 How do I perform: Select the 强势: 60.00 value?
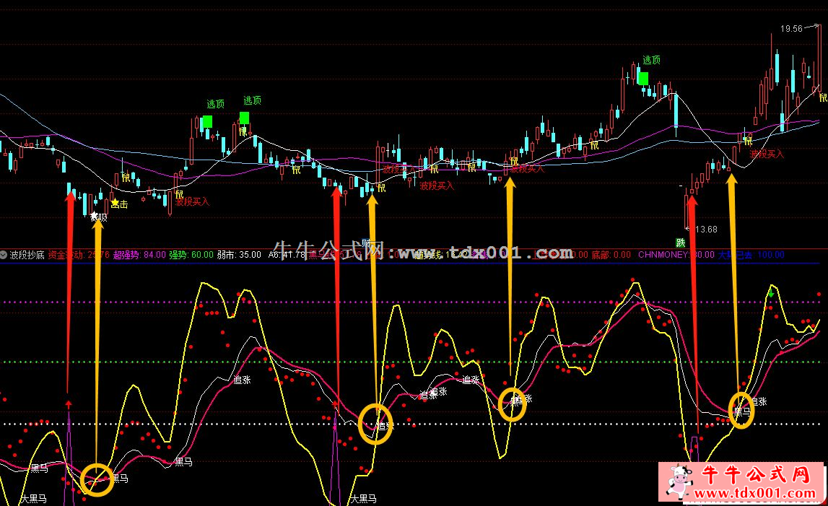click(x=191, y=255)
